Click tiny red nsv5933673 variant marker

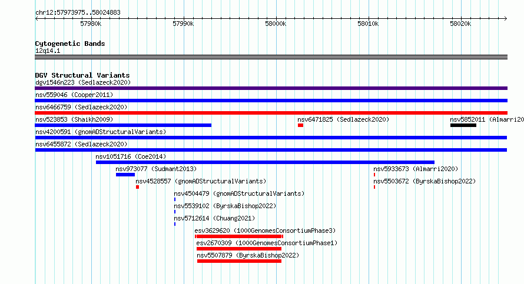click(374, 175)
